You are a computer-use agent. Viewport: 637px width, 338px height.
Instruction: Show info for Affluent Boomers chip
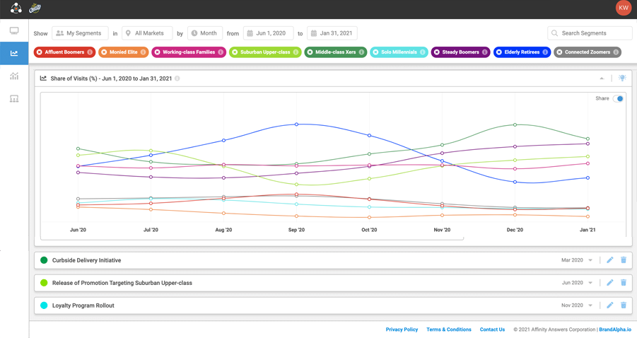point(90,52)
